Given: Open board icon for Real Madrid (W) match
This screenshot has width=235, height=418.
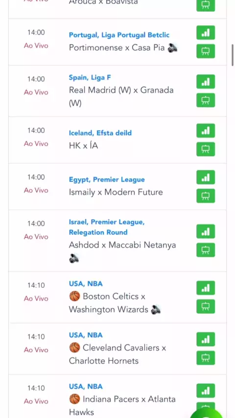Looking at the screenshot, I should tap(206, 100).
